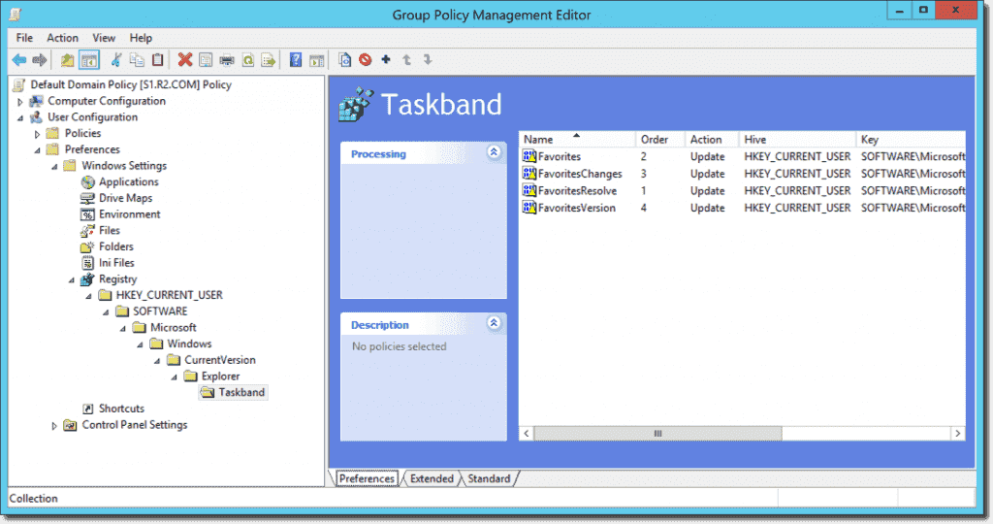Click the FavoritesVersion registry item icon
Viewport: 993px width, 524px height.
[x=529, y=208]
